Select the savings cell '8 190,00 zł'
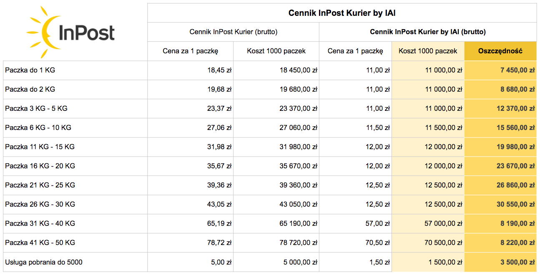The width and height of the screenshot is (540, 275). 500,224
